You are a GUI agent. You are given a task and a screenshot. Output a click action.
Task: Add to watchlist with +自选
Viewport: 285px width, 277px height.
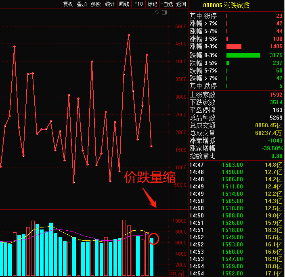167,4
